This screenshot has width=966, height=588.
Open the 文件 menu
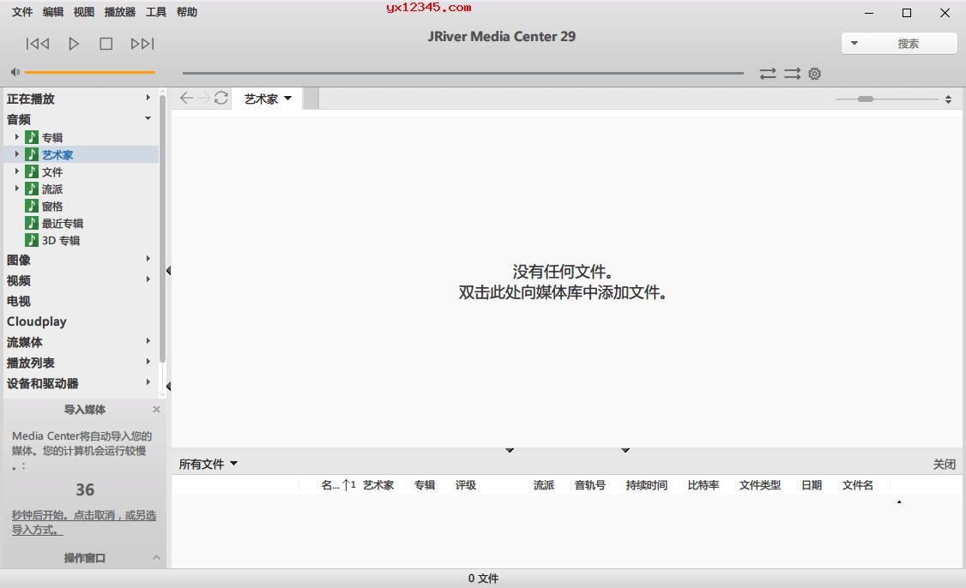click(x=22, y=12)
